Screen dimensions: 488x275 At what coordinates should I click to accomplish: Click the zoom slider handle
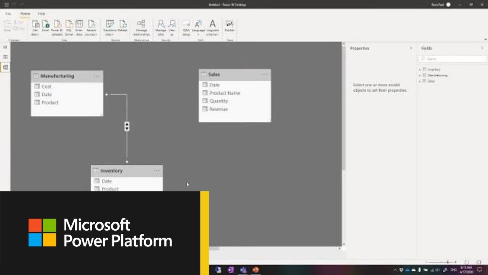pos(448,262)
